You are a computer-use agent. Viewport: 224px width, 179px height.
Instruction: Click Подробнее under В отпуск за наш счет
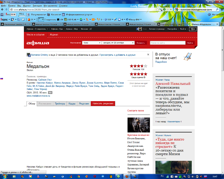point(161,62)
